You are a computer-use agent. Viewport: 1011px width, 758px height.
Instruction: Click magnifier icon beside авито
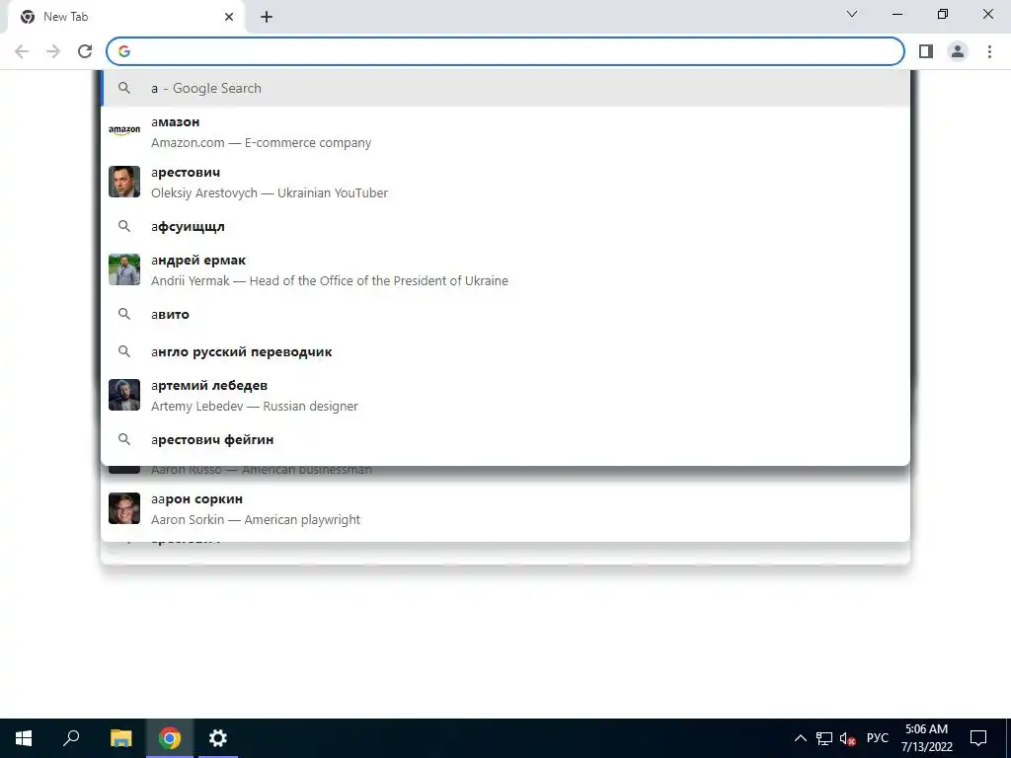124,314
